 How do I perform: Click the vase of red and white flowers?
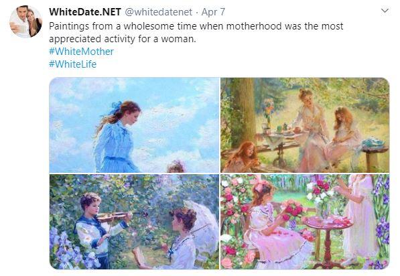point(320,198)
